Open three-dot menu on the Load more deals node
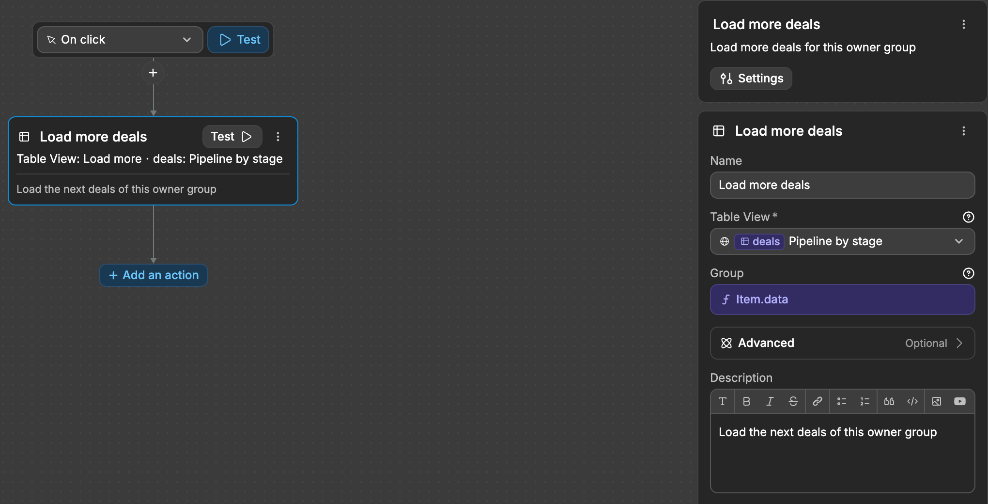 tap(278, 137)
